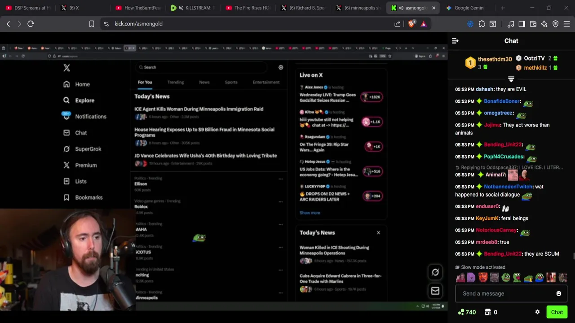Click X search box in the stream
Image resolution: width=575 pixels, height=323 pixels.
pyautogui.click(x=202, y=67)
